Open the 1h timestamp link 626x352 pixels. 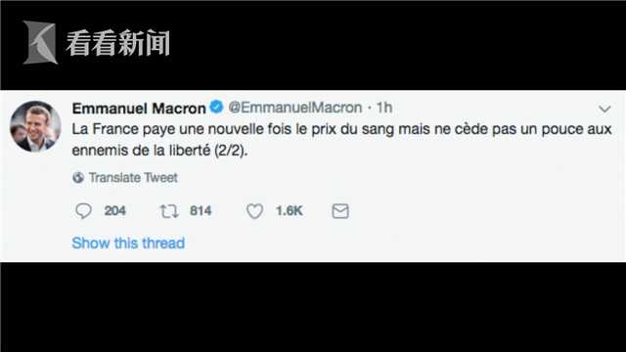coord(384,108)
